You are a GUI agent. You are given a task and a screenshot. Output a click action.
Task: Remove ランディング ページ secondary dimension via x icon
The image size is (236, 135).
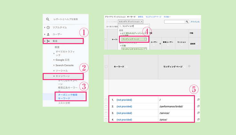(189, 66)
